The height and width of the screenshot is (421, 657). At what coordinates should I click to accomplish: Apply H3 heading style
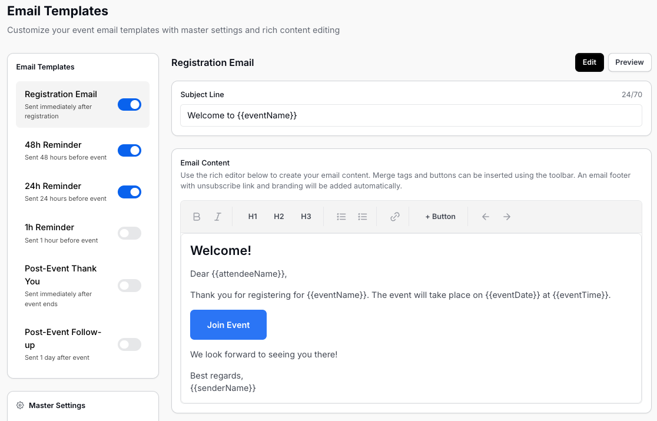point(306,217)
